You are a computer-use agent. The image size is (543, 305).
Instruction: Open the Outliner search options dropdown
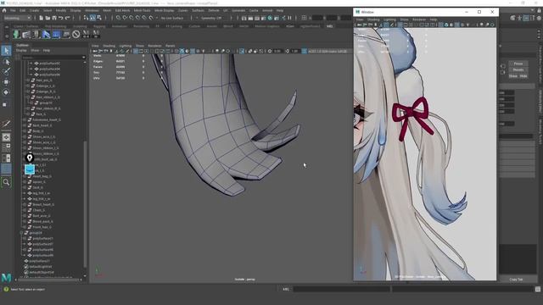pos(84,58)
